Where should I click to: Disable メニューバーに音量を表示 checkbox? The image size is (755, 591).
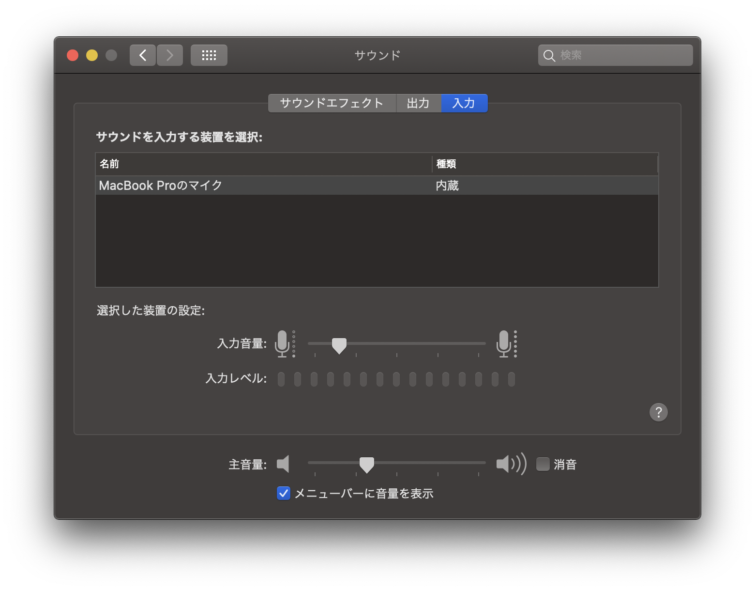point(283,493)
